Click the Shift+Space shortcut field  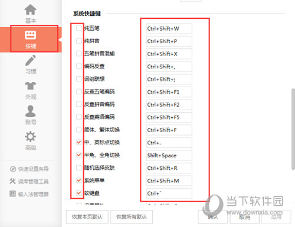(x=169, y=156)
